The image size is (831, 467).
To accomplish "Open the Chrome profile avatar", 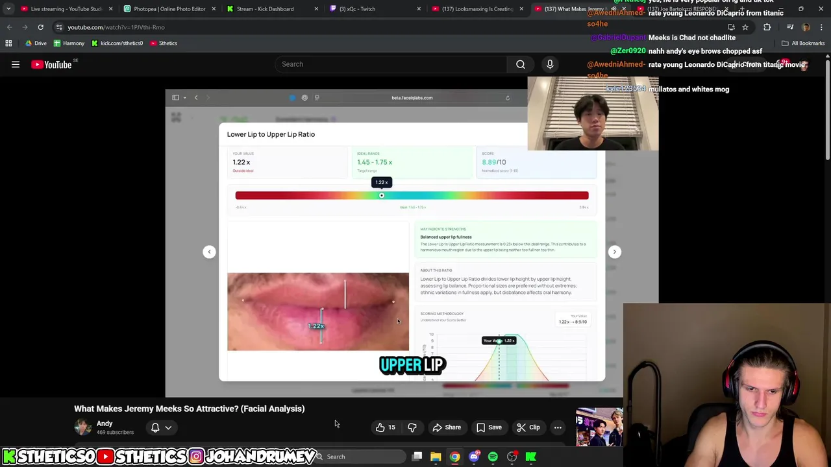I will 806,27.
